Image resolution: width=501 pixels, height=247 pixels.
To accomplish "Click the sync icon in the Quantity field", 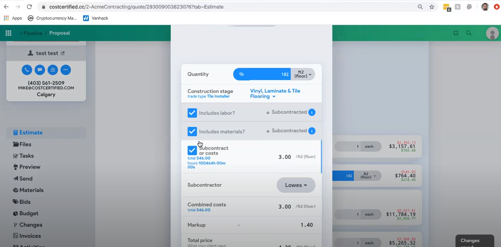I will click(241, 74).
